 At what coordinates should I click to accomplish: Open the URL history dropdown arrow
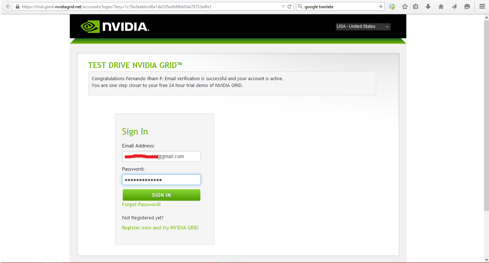[x=283, y=6]
